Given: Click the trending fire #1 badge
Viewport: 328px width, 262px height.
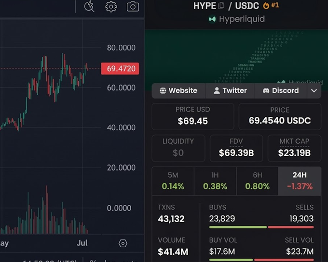Looking at the screenshot, I should click(271, 5).
